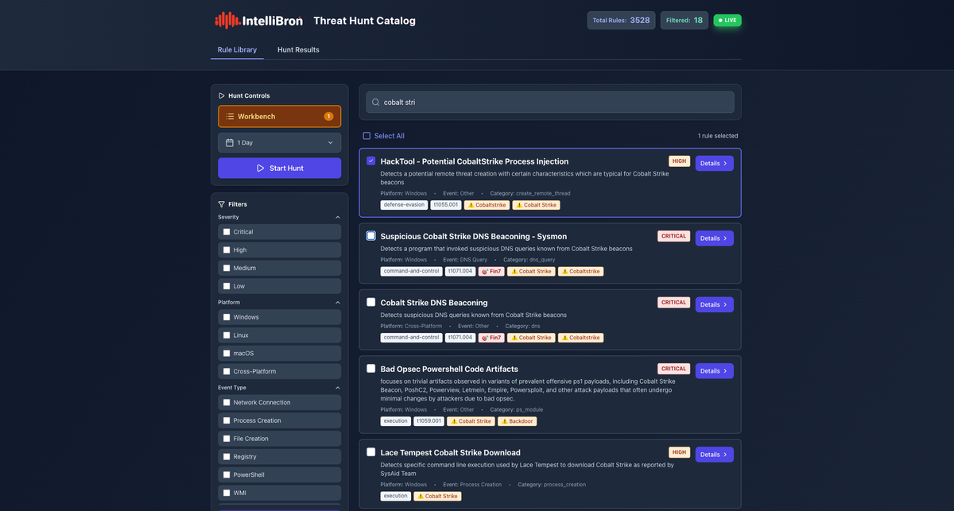Click the defense-evasion tag
Image resolution: width=954 pixels, height=511 pixels.
coord(405,205)
